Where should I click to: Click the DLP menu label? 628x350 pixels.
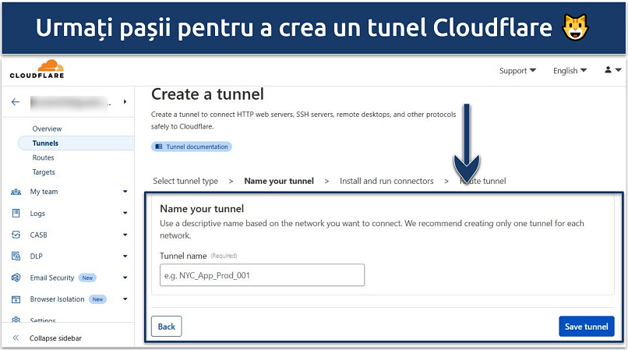pyautogui.click(x=36, y=256)
